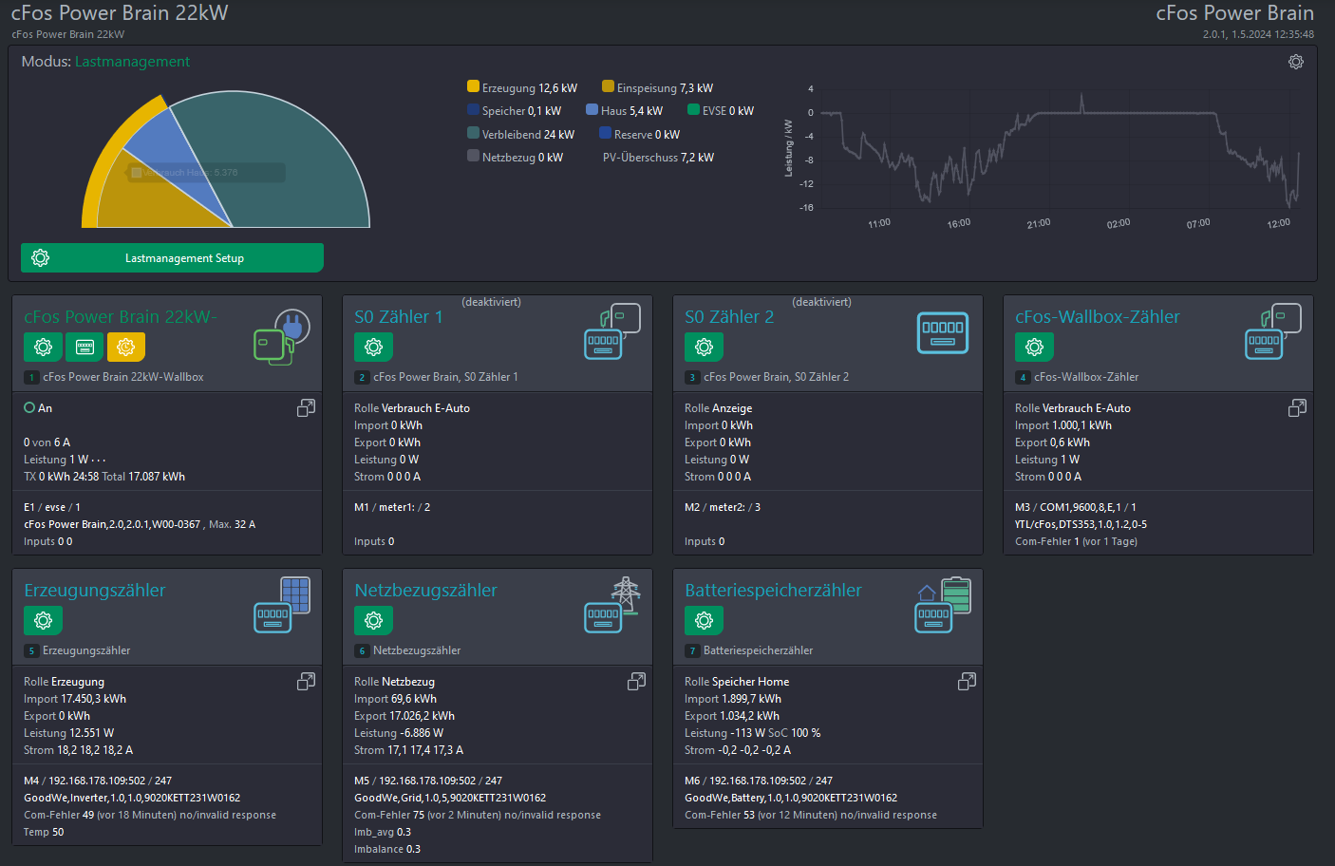Click the Lastmanagement Setup button

172,257
